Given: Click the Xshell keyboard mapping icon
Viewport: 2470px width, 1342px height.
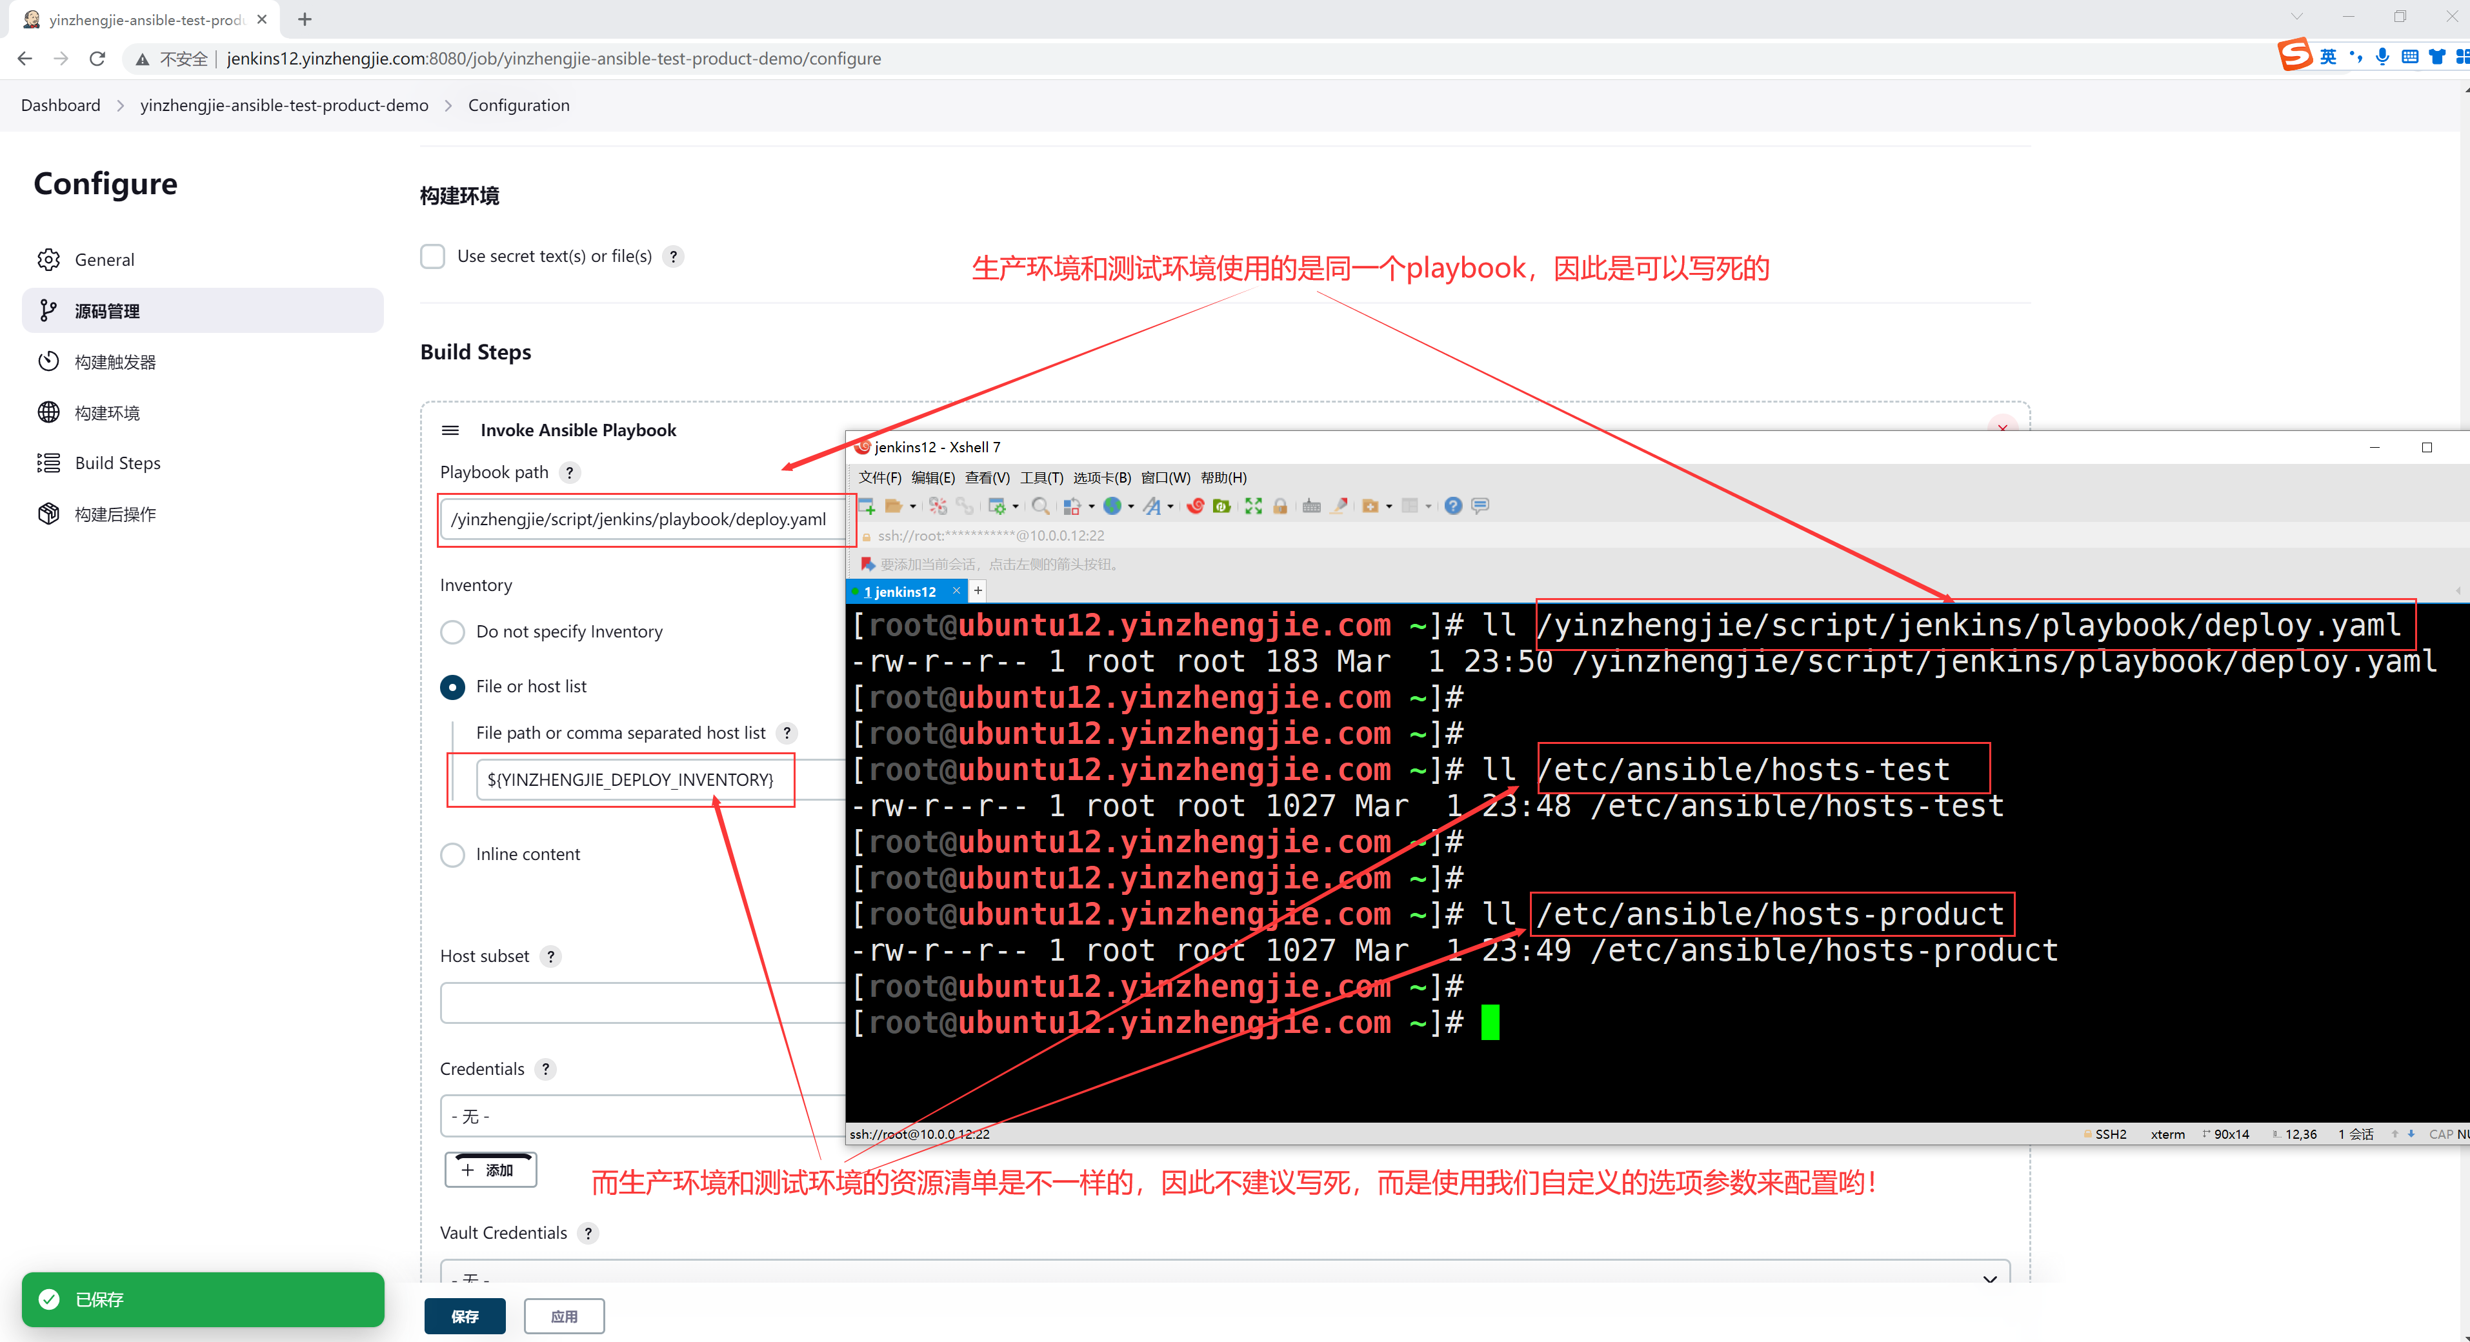Looking at the screenshot, I should coord(1312,506).
